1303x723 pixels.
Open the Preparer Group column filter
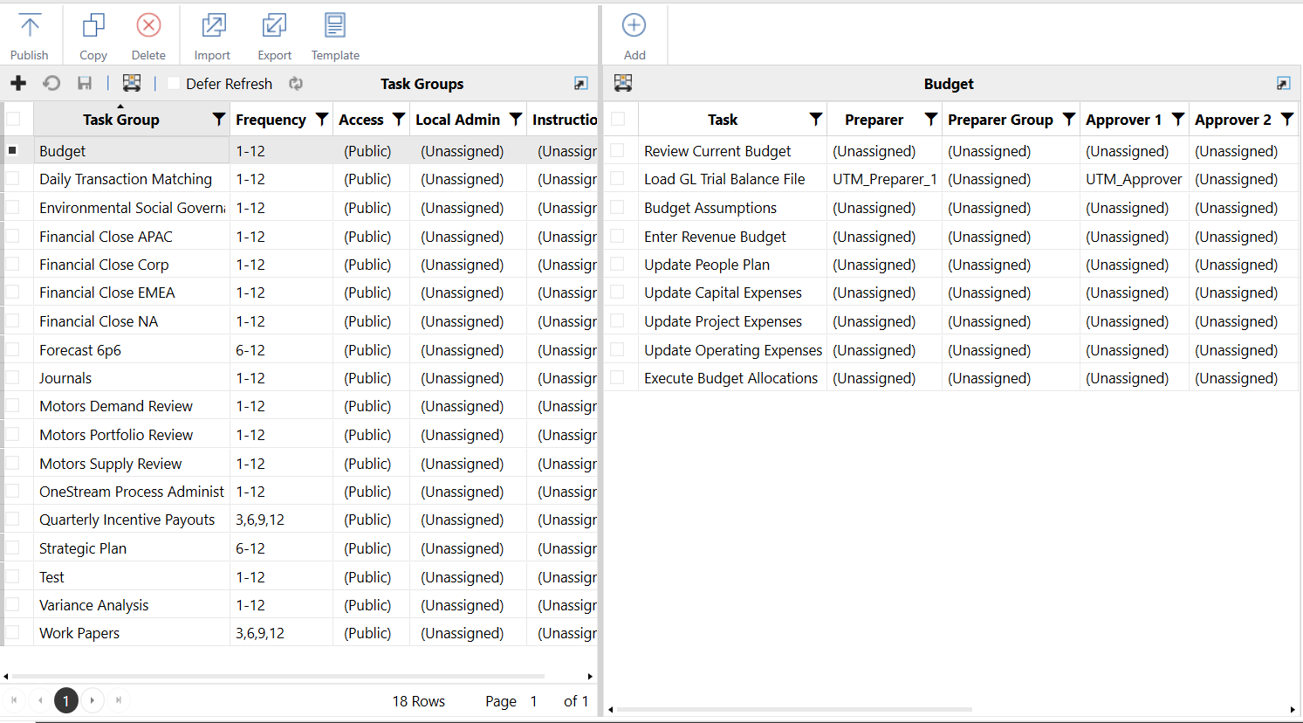(x=1069, y=119)
